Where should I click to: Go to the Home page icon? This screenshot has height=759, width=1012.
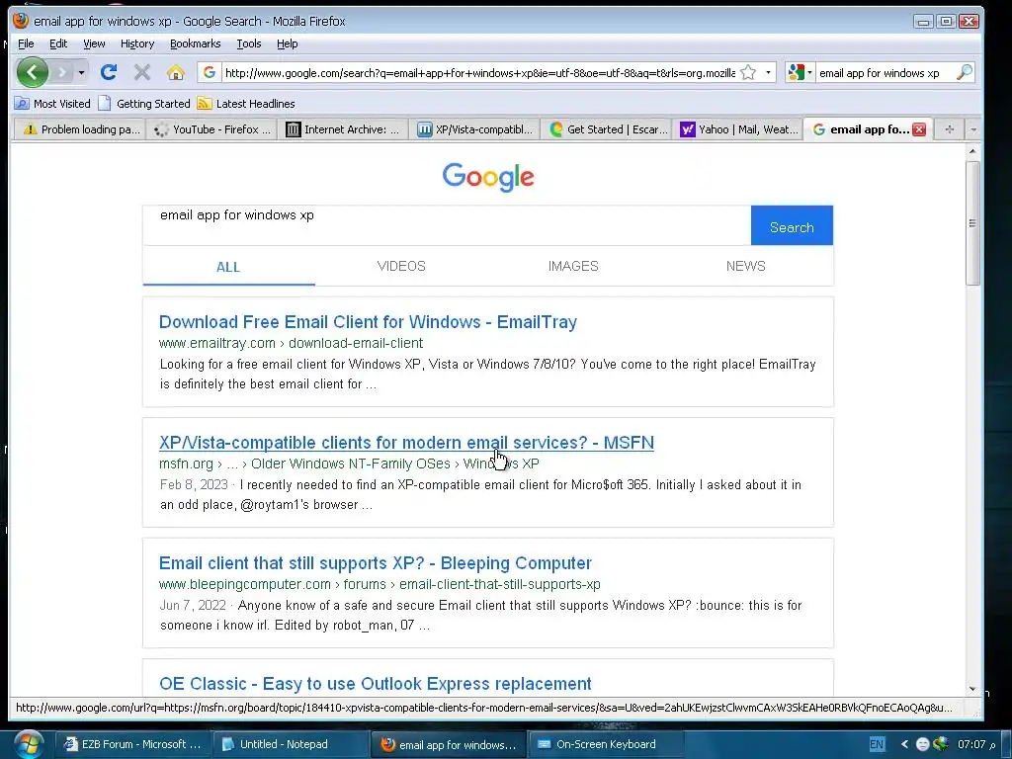[x=175, y=72]
